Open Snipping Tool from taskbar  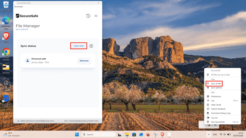click(155, 134)
